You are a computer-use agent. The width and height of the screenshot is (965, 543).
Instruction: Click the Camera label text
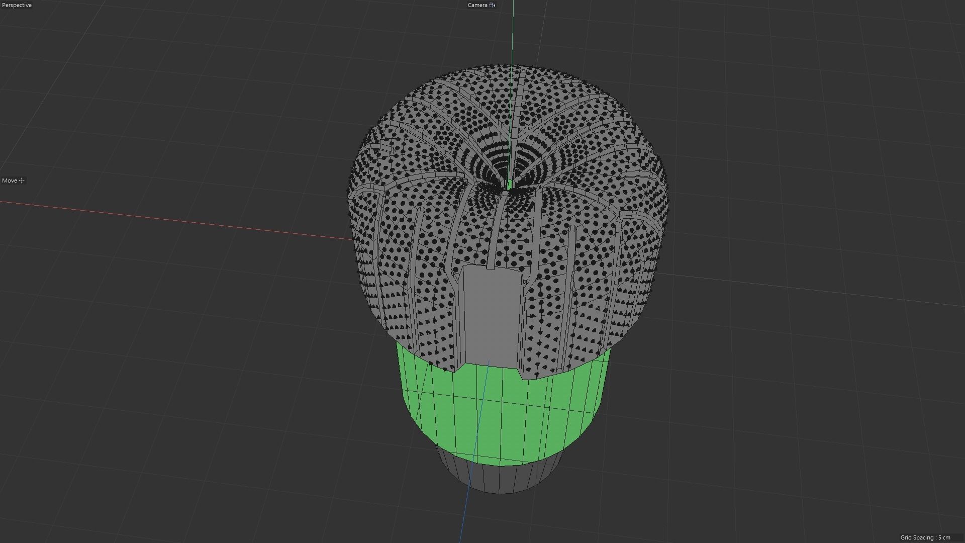point(477,5)
